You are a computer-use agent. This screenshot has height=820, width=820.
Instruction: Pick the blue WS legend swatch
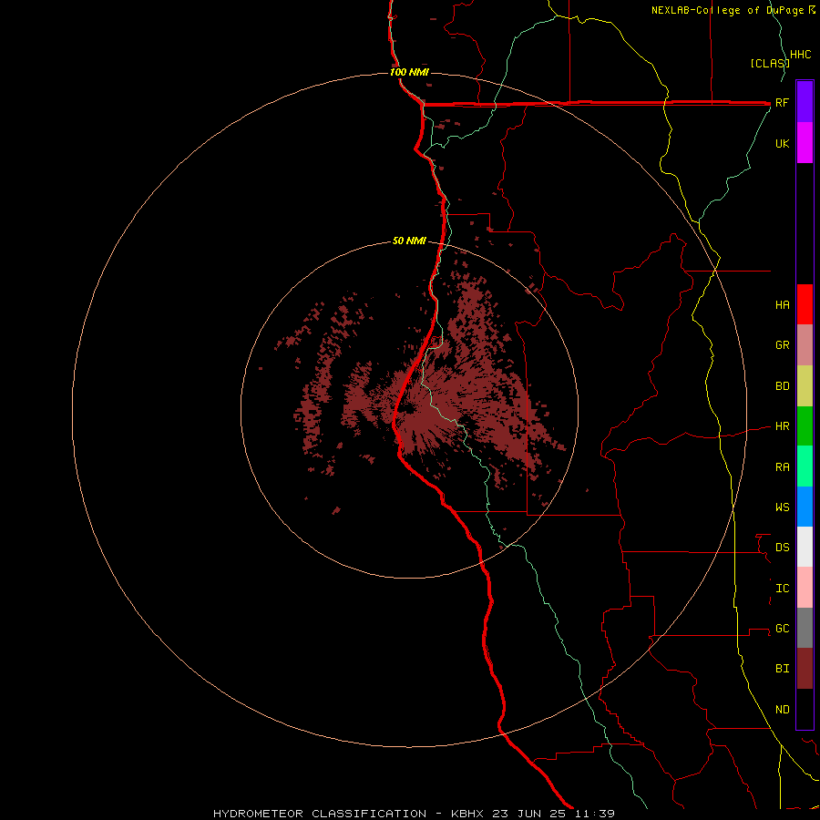click(805, 507)
